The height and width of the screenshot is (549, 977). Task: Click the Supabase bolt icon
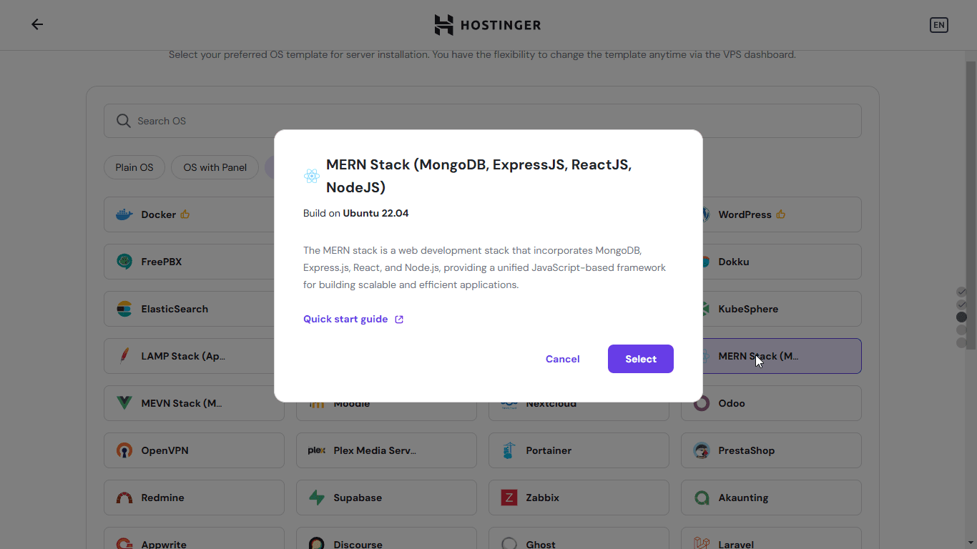(x=317, y=498)
